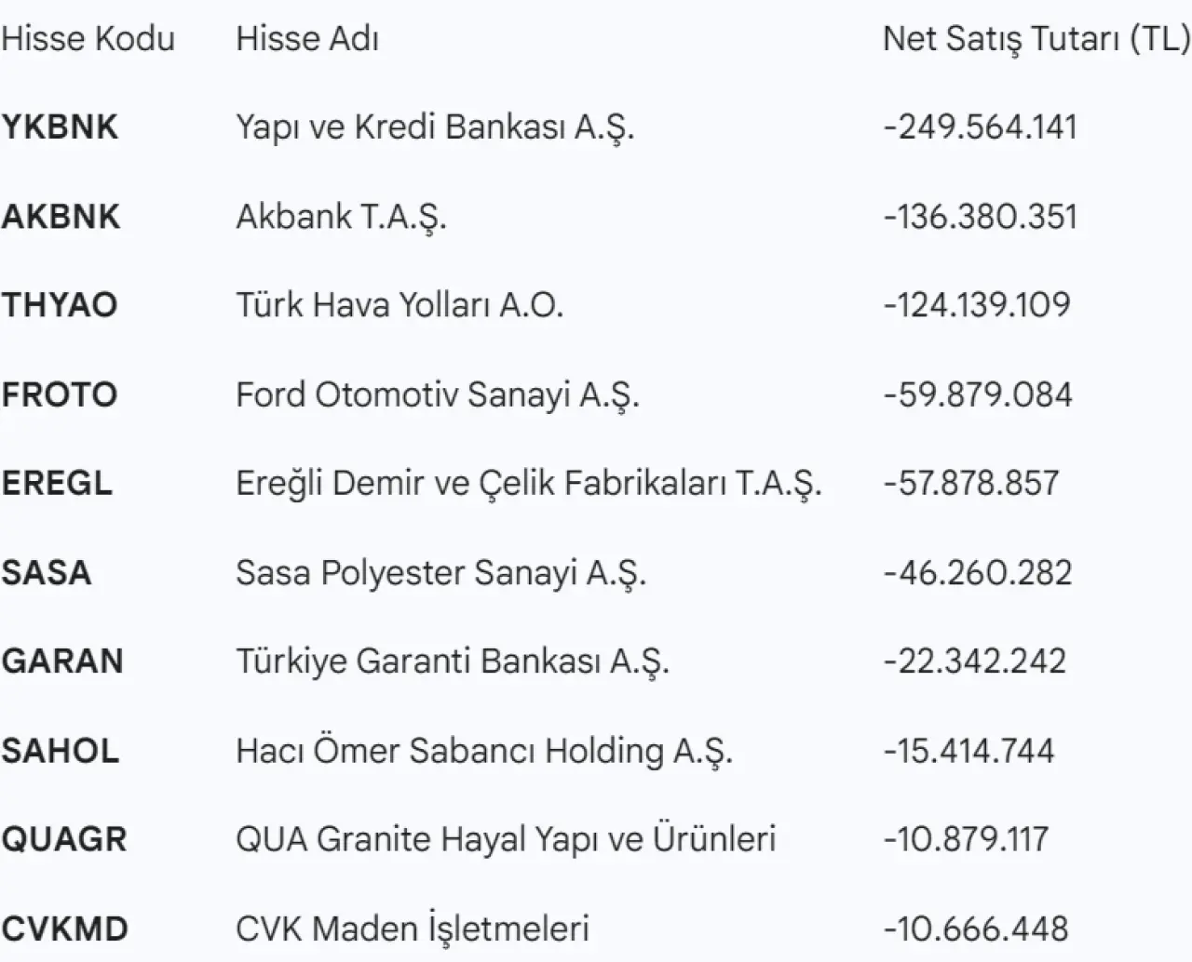Select Ereğli Demir ve Çelik Fabrikaları name
Viewport: 1192px width, 962px height.
528,484
